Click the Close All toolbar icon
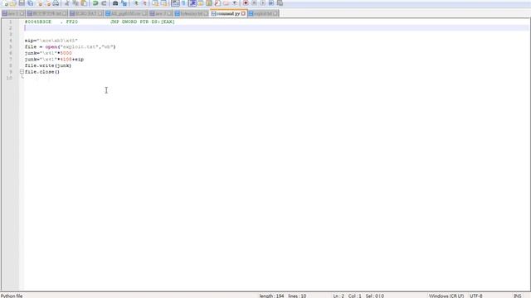Screen dimensions: 531x298 click(x=48, y=3)
